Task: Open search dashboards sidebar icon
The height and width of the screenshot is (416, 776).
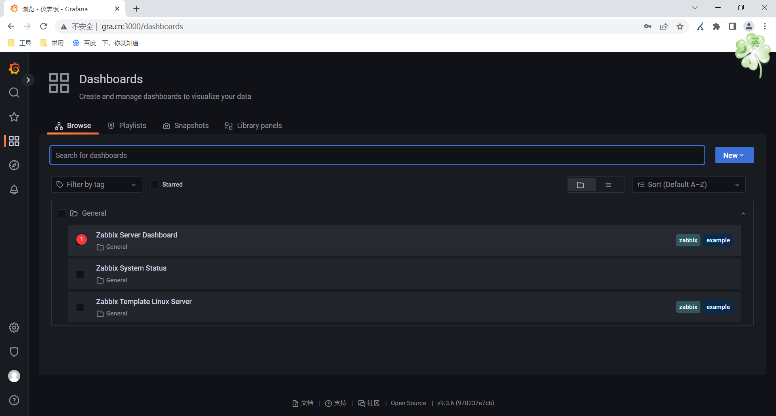Action: coord(14,92)
